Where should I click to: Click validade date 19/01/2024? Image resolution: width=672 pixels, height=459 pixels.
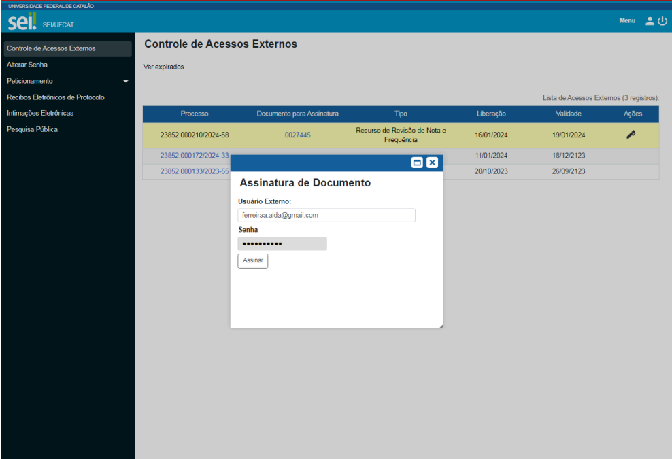[x=569, y=135]
